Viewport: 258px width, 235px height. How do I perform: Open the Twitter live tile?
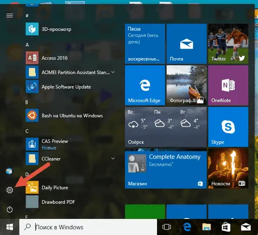(228, 44)
